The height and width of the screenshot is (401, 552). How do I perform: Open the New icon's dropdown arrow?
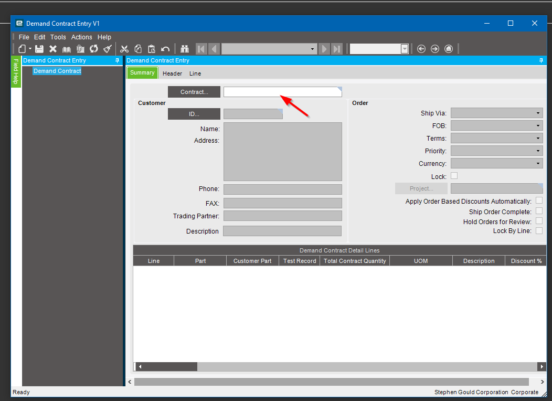click(x=30, y=49)
